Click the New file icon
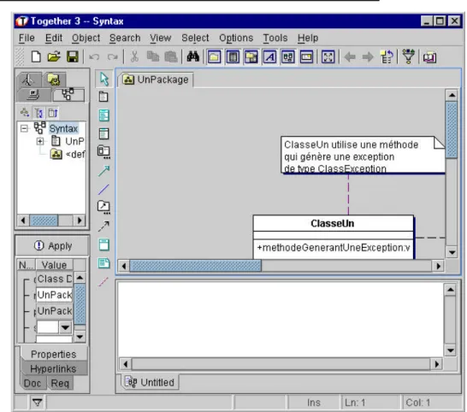This screenshot has height=412, width=467. (x=36, y=56)
